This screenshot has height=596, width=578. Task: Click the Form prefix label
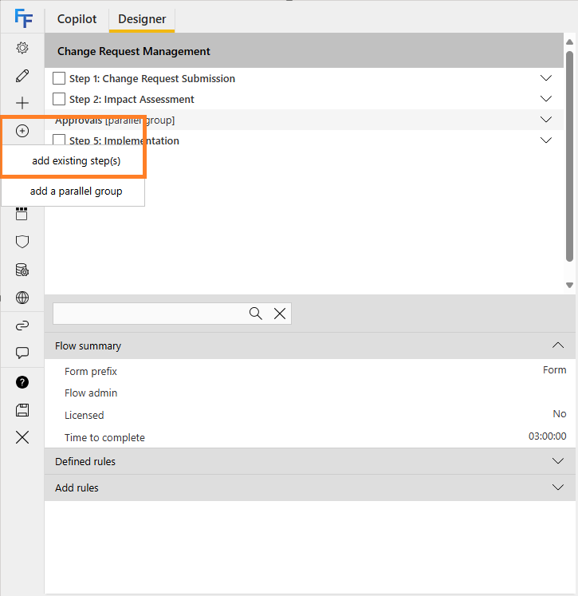[91, 371]
